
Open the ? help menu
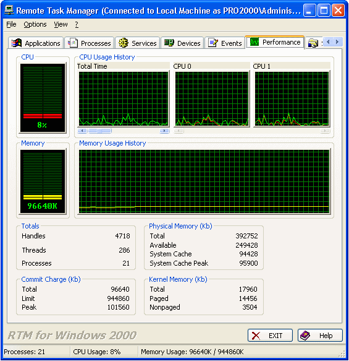pos(77,24)
